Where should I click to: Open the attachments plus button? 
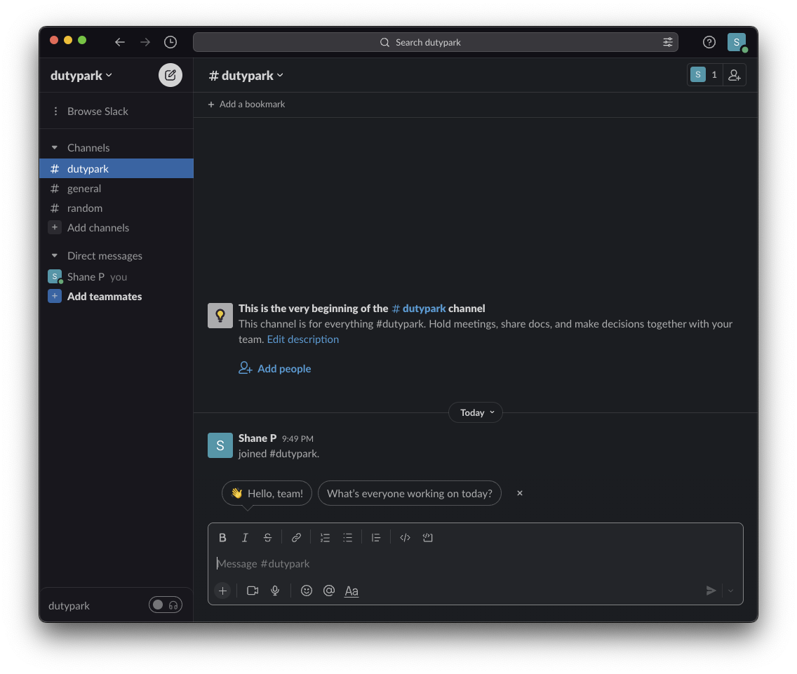coord(222,591)
